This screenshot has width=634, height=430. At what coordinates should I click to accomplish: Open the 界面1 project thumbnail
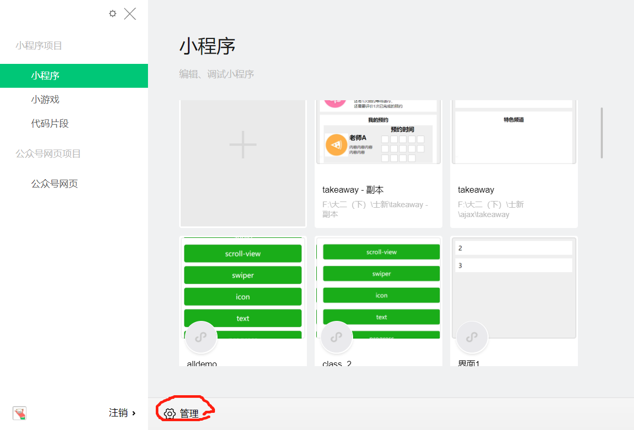pyautogui.click(x=514, y=288)
